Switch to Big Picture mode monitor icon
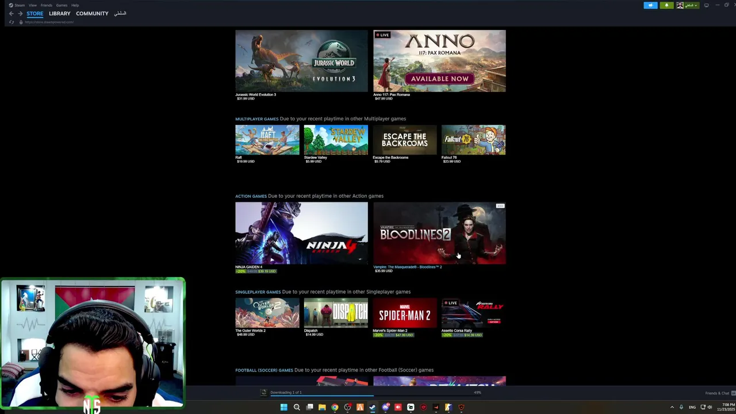 706,5
